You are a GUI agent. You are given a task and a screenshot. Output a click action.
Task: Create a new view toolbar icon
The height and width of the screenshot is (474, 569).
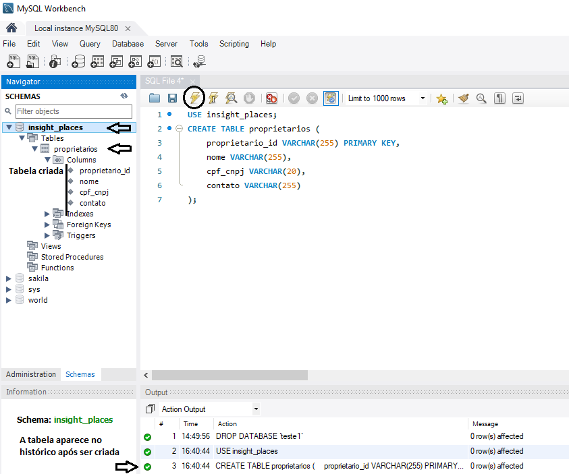pos(116,61)
